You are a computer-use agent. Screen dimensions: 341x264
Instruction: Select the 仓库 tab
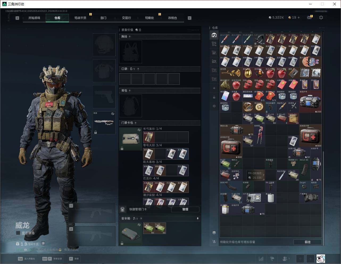coord(57,18)
